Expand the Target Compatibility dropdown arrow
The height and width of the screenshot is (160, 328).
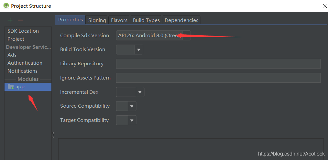pos(132,121)
